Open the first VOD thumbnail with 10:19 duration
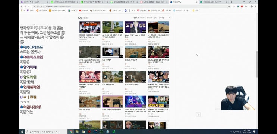The height and width of the screenshot is (134, 277). click(90, 27)
